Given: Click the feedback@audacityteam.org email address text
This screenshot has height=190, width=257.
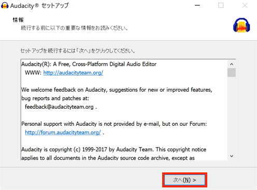Looking at the screenshot, I should point(59,107).
